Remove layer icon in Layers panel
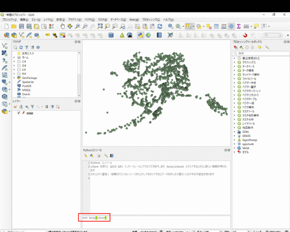The image size is (290, 232). point(58,107)
